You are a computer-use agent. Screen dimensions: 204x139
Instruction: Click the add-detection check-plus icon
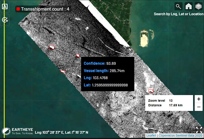(x=5, y=20)
